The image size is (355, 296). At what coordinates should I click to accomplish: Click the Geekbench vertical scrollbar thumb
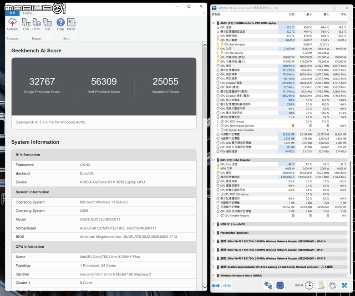pos(205,83)
